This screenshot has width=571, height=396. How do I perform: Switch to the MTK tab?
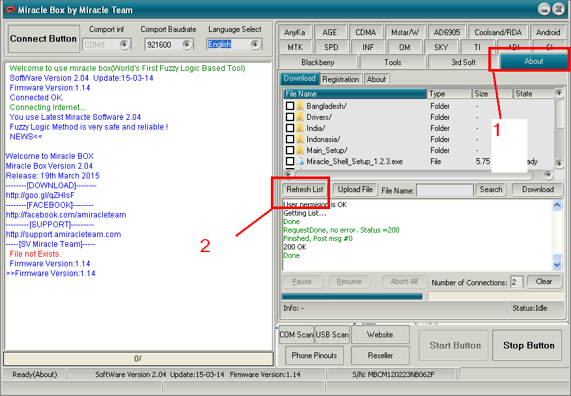coord(296,48)
